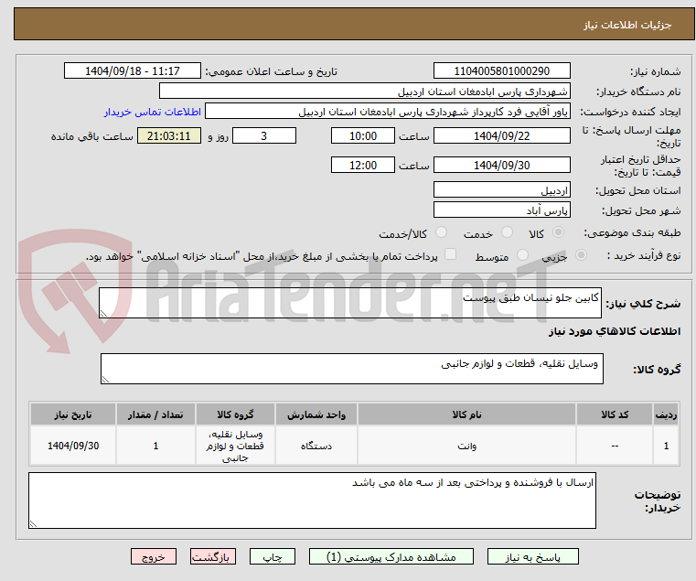Viewport: 696px width, 581px height.
Task: Open مشاهده مدارک پیوستی (1) attachments
Action: [391, 556]
